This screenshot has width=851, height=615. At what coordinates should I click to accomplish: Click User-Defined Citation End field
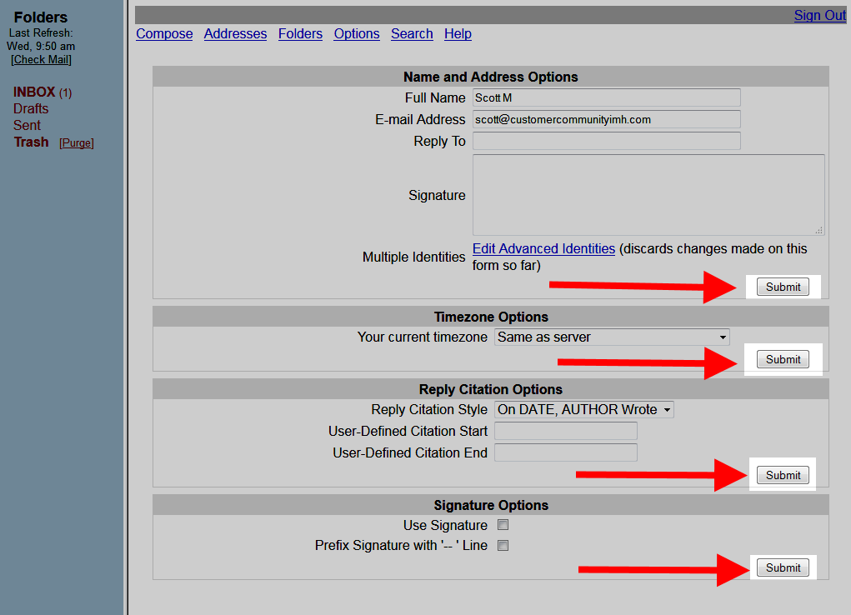(565, 452)
